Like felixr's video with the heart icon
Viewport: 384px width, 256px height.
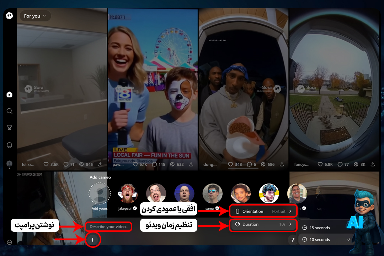point(46,164)
